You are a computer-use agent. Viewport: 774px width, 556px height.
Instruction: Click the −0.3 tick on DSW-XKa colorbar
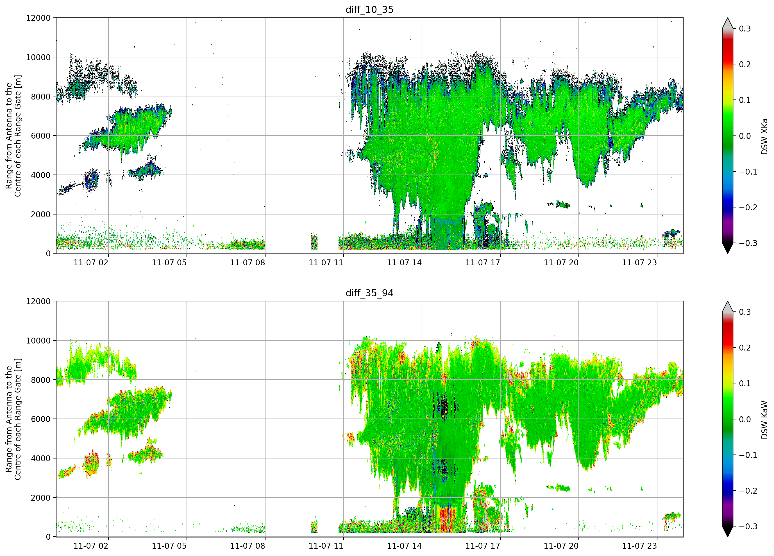748,243
